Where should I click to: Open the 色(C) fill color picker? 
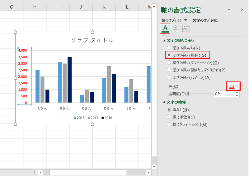coord(233,86)
